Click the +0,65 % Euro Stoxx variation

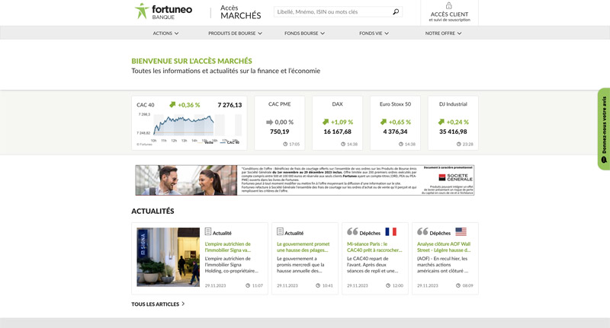(400, 122)
